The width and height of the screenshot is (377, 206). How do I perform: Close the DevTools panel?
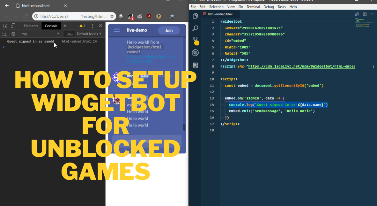[100, 26]
